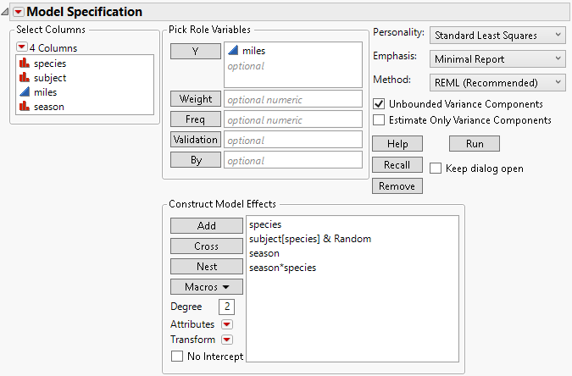Select the miles column in Select Columns
572x376 pixels.
coord(45,92)
